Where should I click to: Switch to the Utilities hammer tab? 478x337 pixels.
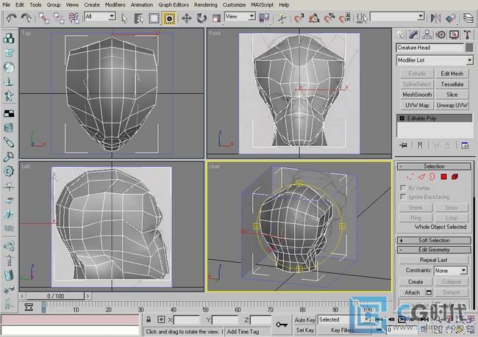coord(467,35)
